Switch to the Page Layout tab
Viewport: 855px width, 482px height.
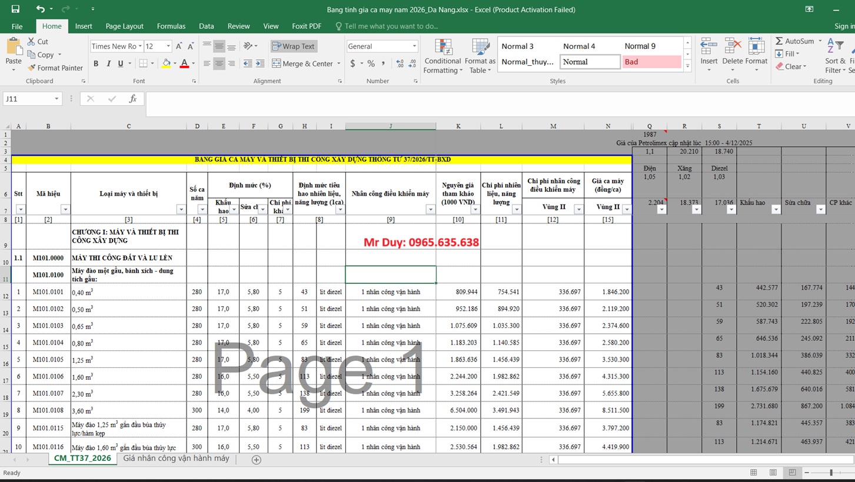pos(124,26)
